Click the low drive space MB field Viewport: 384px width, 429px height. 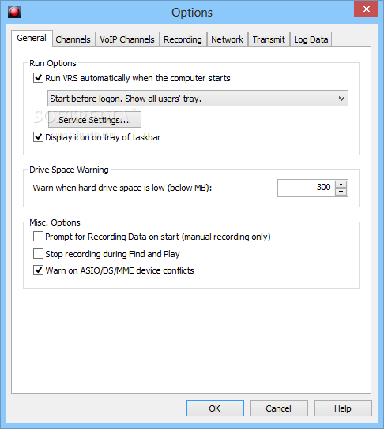[306, 188]
